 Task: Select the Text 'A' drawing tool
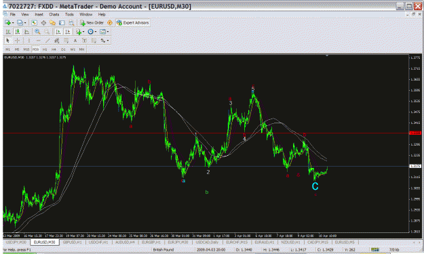[75, 41]
